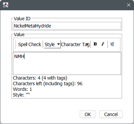Click into the Value text area with NiMH

point(67,64)
